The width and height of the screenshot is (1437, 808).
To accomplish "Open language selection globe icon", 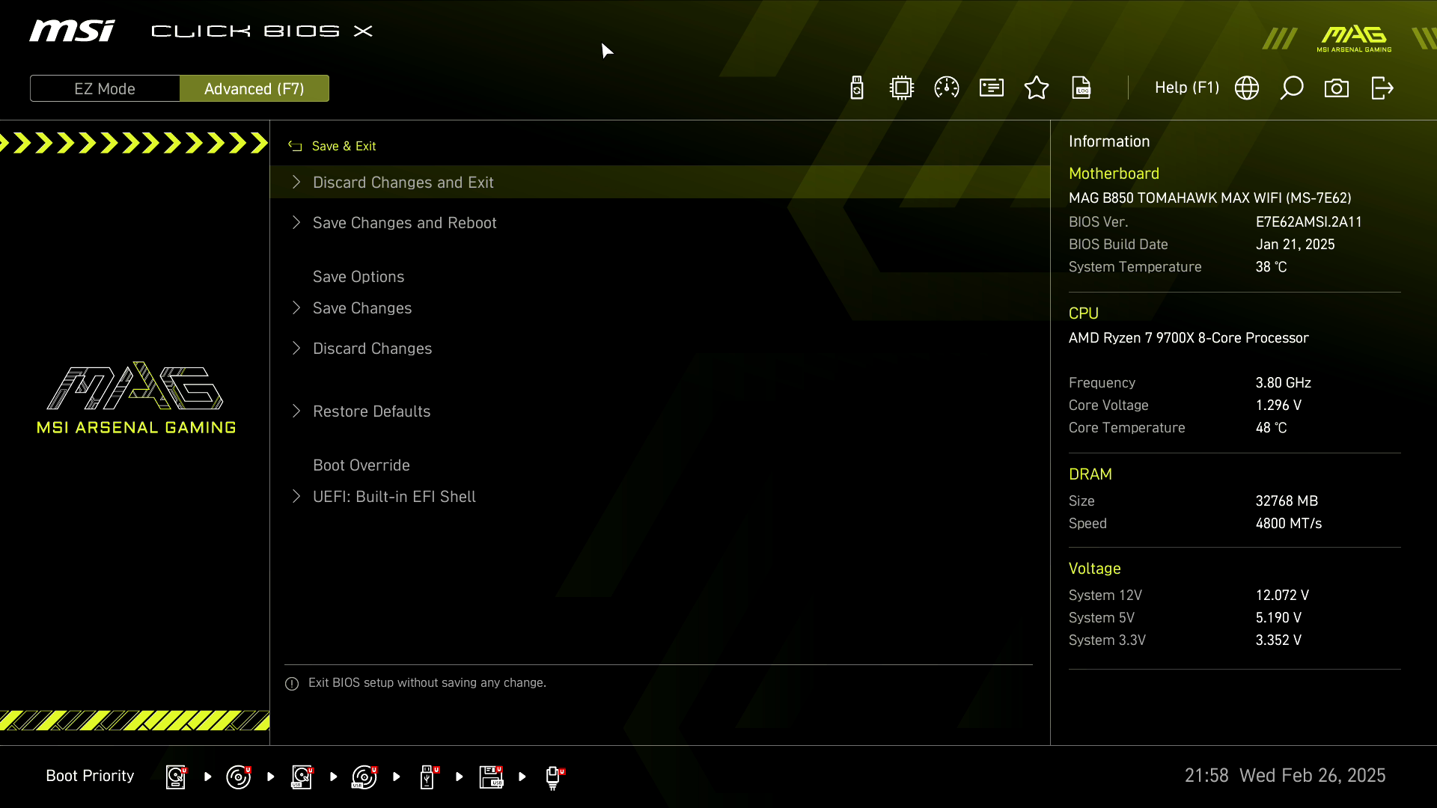I will pyautogui.click(x=1247, y=88).
